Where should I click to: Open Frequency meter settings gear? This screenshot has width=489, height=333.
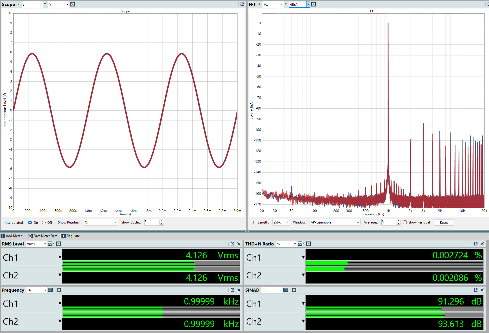coord(59,290)
